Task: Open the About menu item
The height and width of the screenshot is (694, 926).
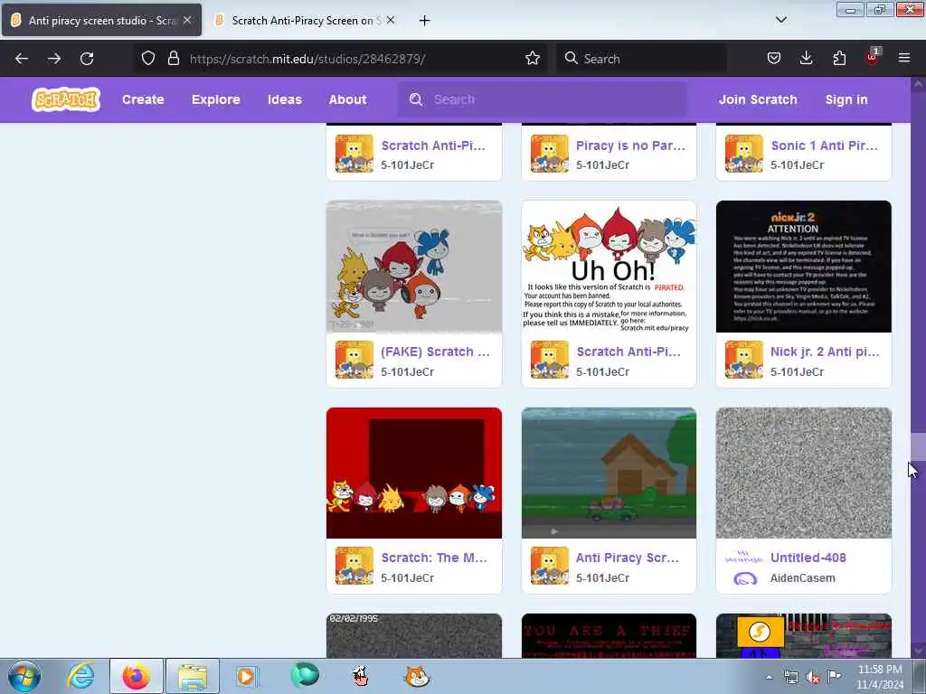Action: (x=348, y=99)
